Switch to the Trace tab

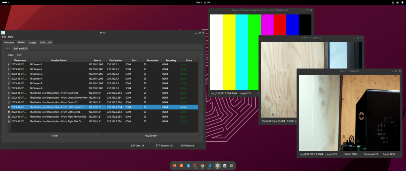(x=10, y=55)
